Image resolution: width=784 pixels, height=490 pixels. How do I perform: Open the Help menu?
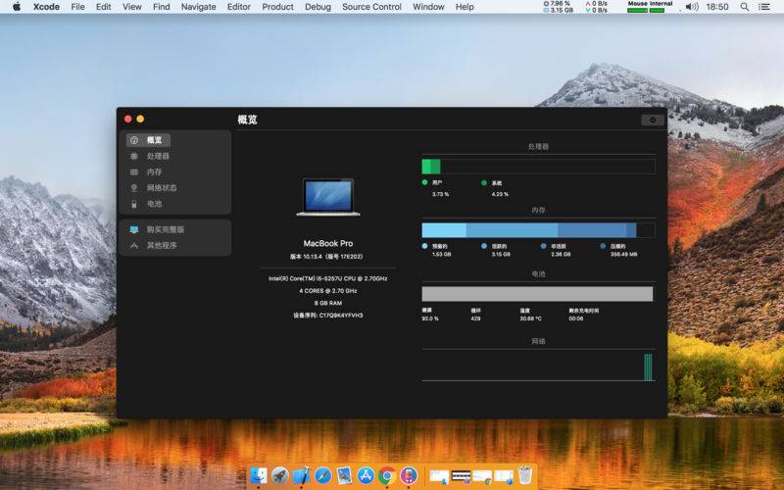coord(465,7)
